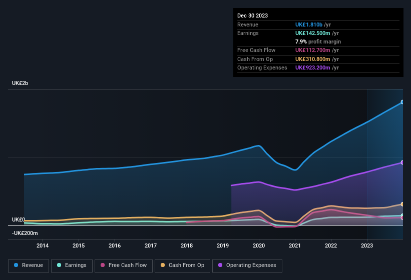Viewport: 411px width, 280px height.
Task: Click the -UK£200m y-axis label
Action: (25, 233)
